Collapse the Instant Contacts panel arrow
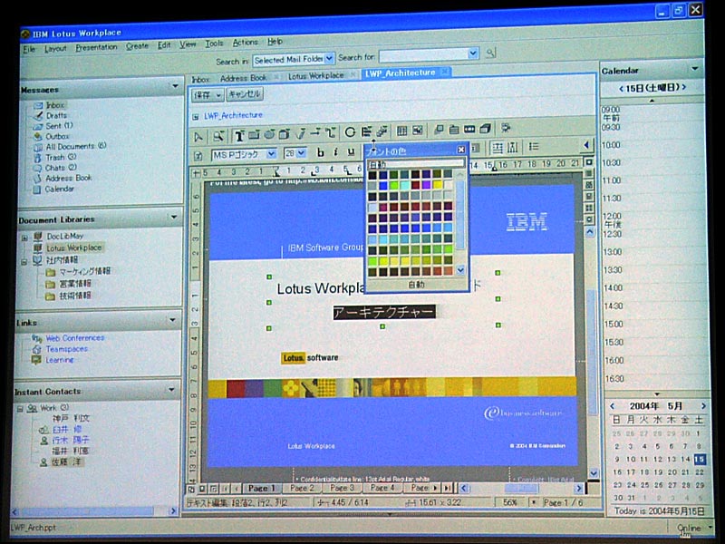This screenshot has width=725, height=544. tap(171, 390)
